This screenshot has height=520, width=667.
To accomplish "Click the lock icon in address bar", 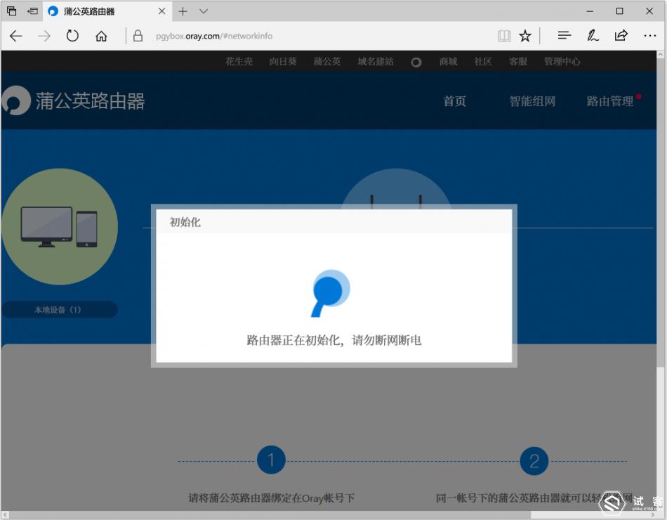I will point(138,35).
